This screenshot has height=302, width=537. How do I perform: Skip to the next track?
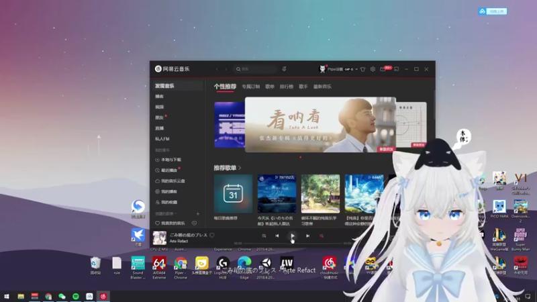point(307,236)
